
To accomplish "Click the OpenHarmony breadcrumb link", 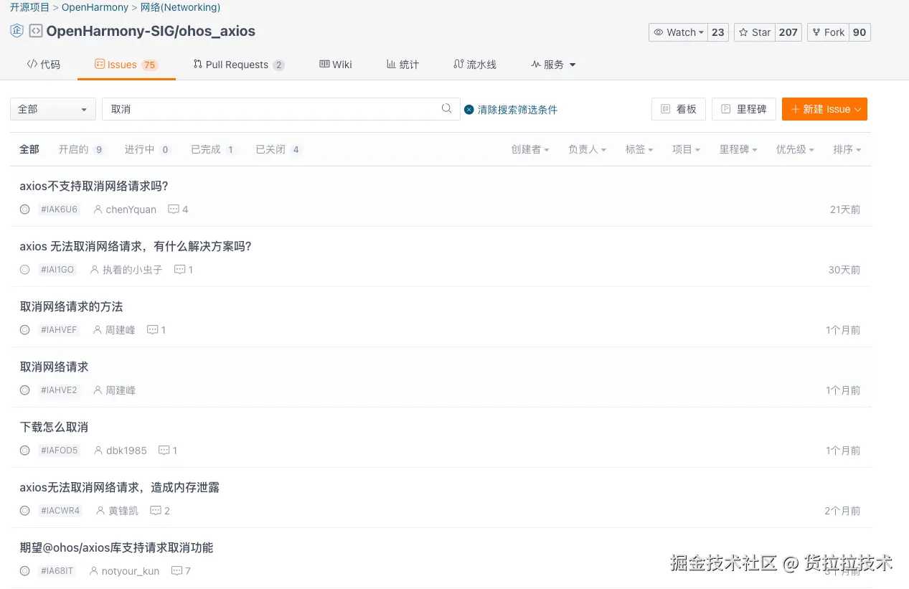I will (x=95, y=7).
